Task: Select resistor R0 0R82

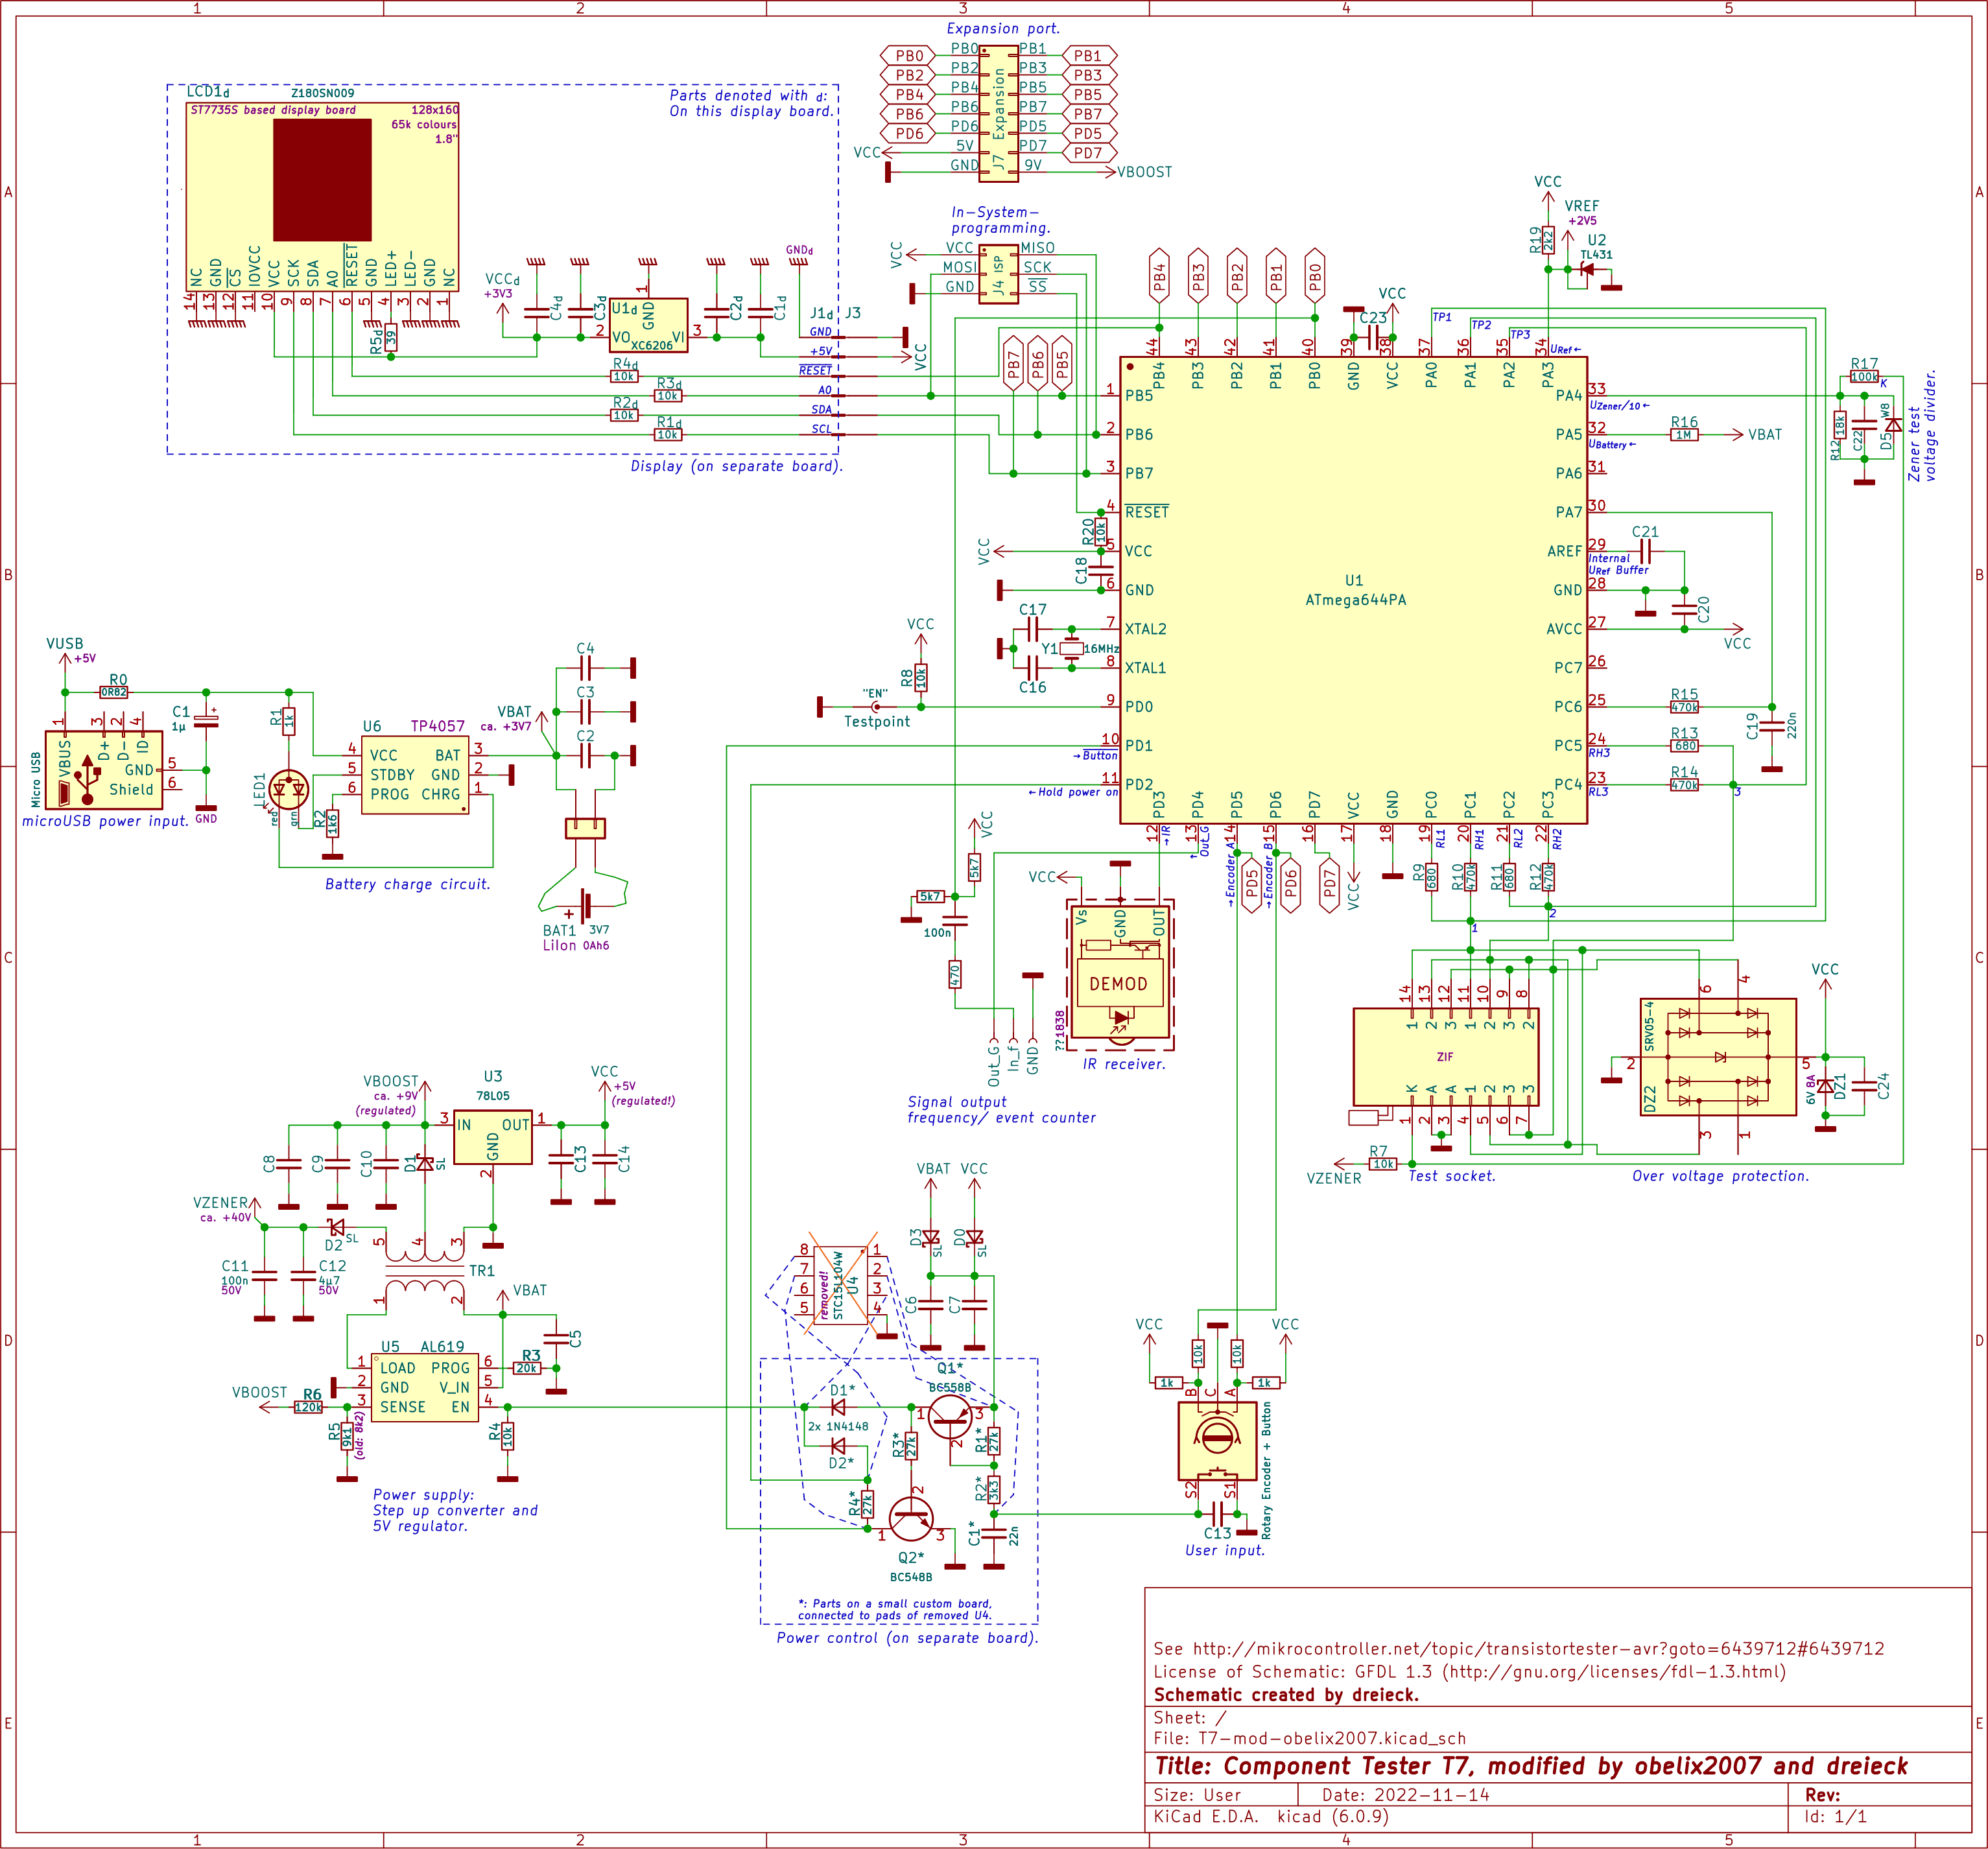Action: point(114,692)
